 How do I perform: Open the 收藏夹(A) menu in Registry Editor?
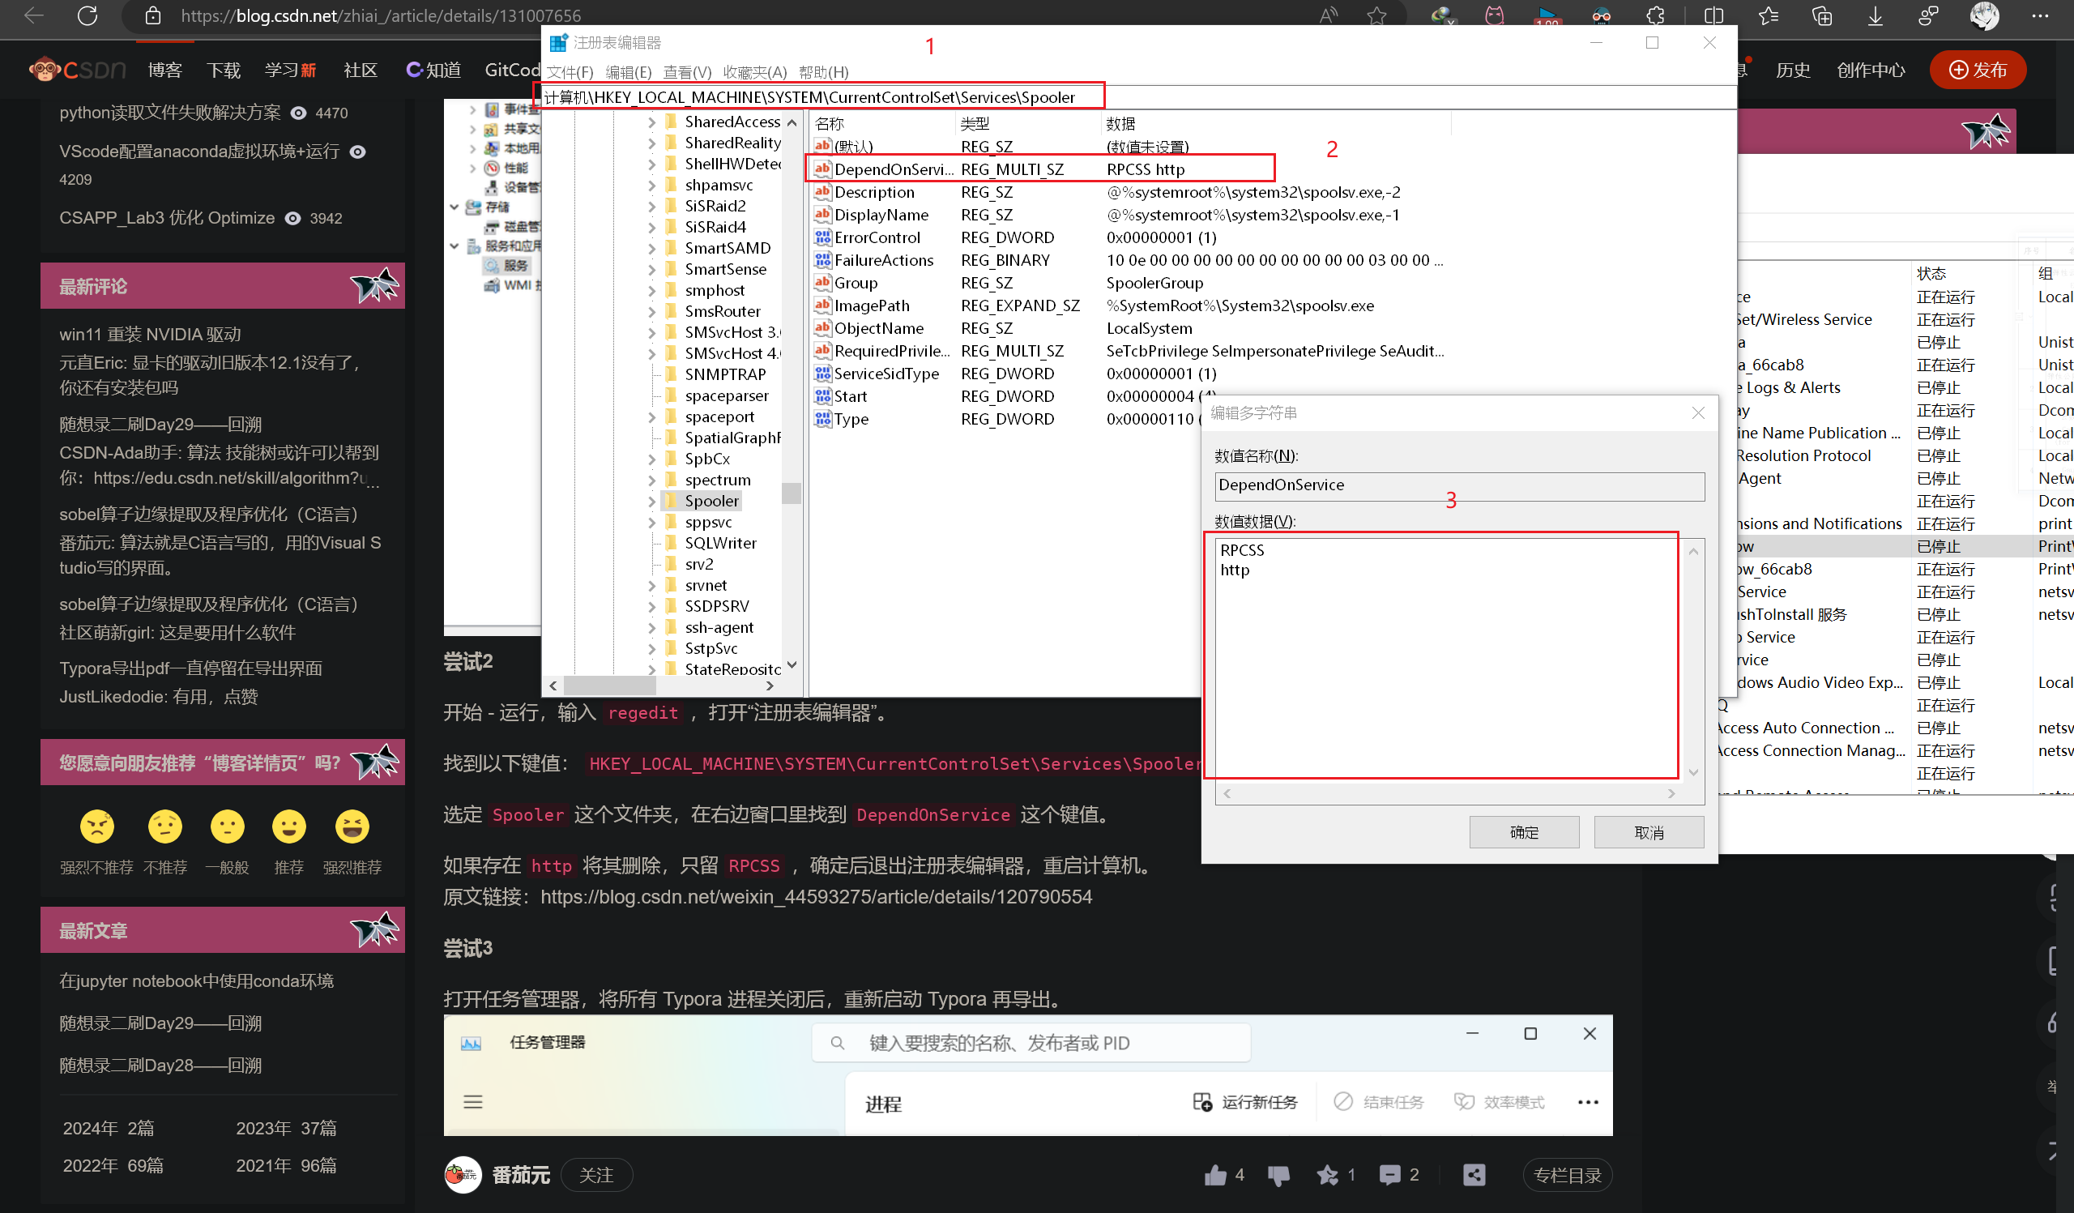[755, 72]
